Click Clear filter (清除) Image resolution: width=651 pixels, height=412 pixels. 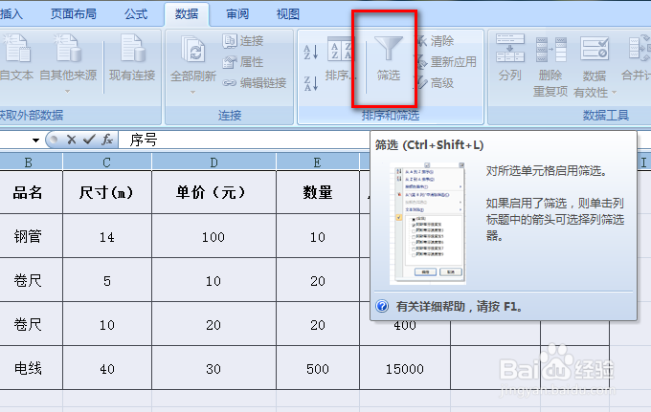pyautogui.click(x=435, y=40)
